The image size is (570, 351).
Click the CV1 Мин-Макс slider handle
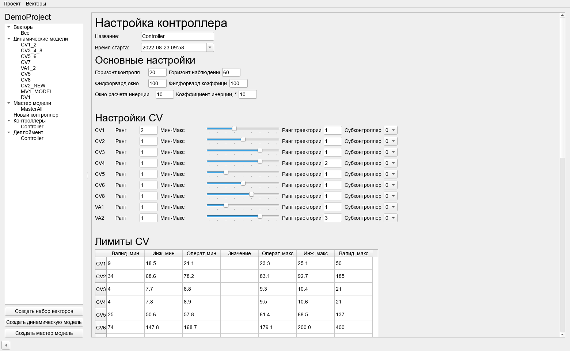click(x=234, y=129)
